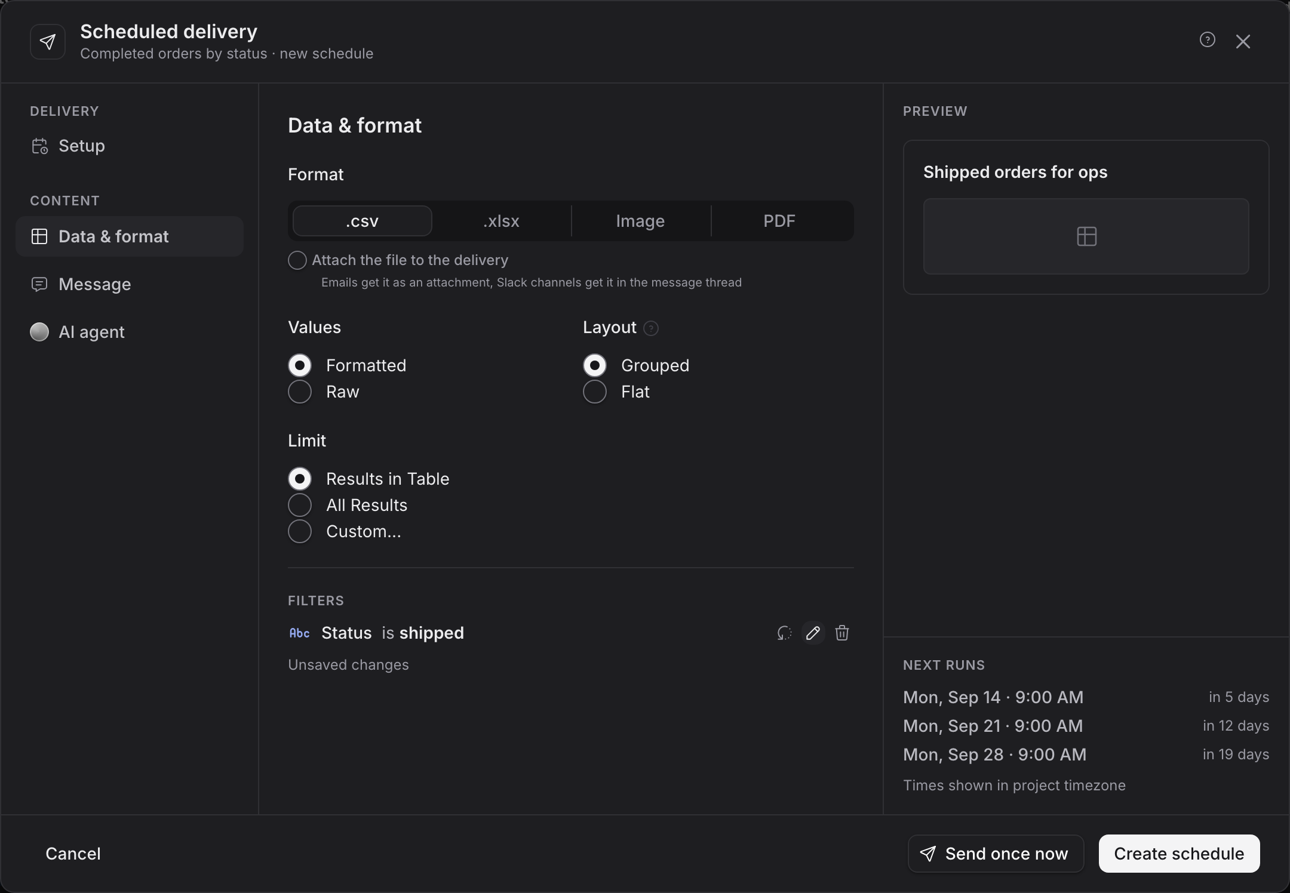Click the message bubble icon beside Message
Image resolution: width=1290 pixels, height=893 pixels.
pyautogui.click(x=39, y=284)
